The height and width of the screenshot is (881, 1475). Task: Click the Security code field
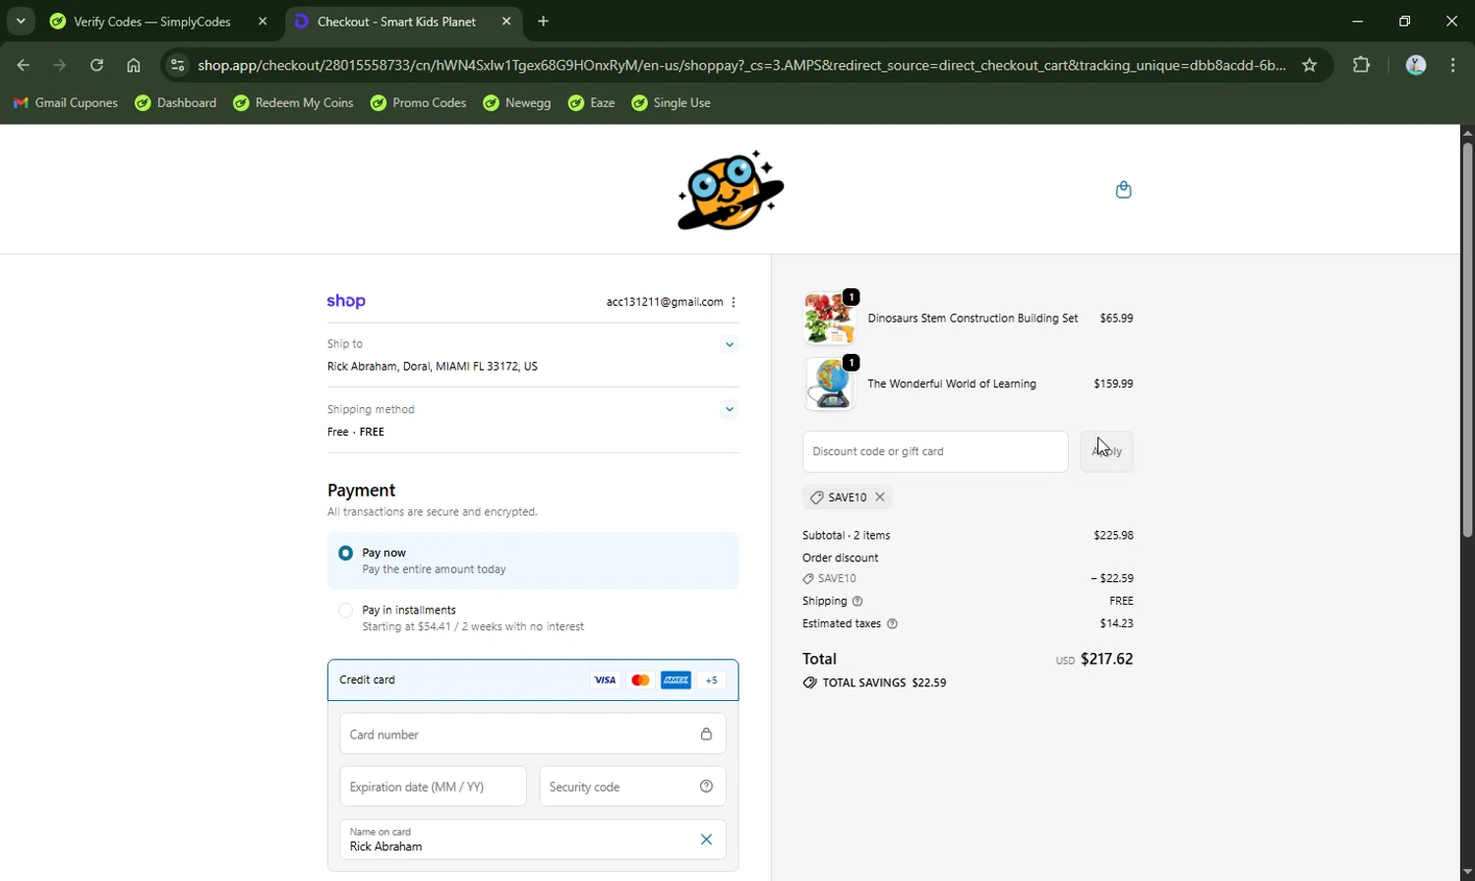coord(632,787)
